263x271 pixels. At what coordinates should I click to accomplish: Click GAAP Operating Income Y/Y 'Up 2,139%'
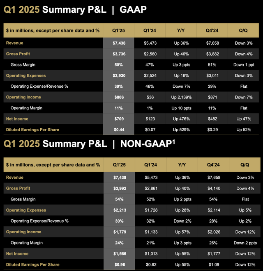click(181, 97)
